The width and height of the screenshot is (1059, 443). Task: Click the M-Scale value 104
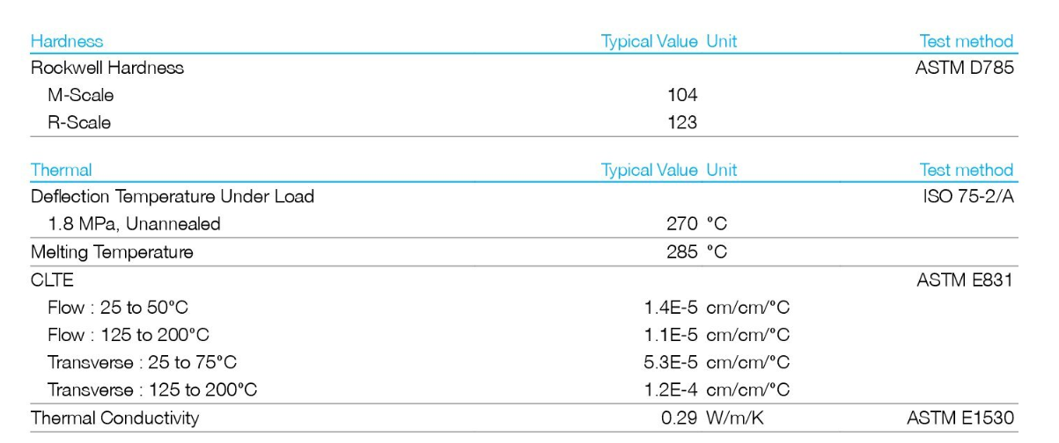pyautogui.click(x=682, y=95)
